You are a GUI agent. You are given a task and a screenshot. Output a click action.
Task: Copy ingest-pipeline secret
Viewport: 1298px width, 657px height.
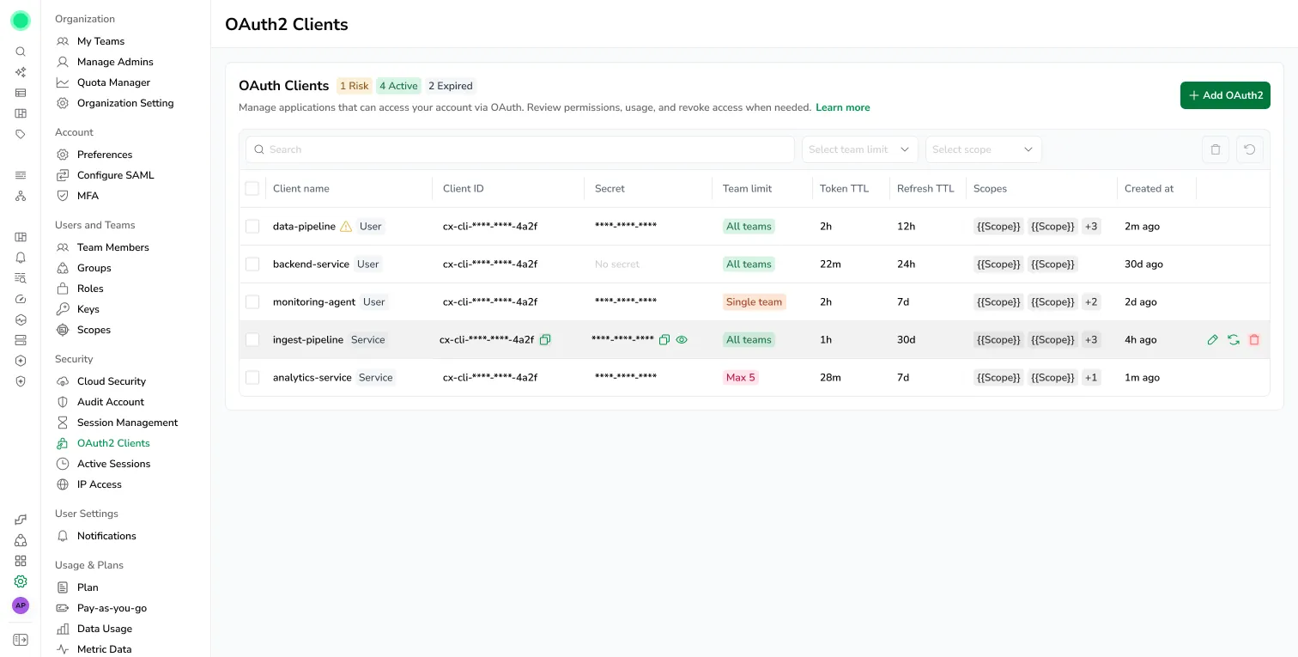pos(664,339)
